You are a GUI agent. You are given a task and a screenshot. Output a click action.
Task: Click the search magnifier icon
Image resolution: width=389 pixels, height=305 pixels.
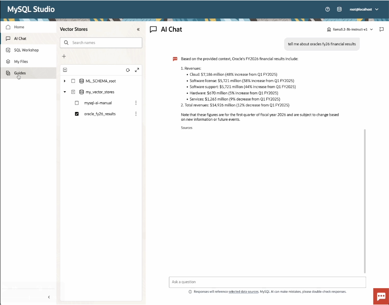(66, 43)
